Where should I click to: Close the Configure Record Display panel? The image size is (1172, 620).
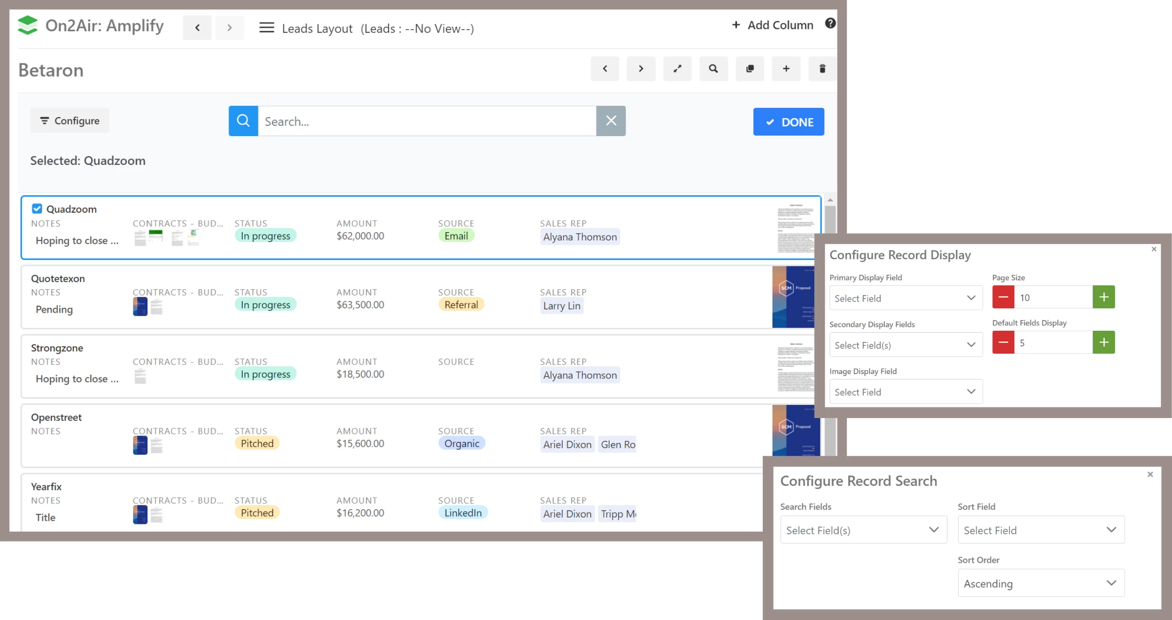[1154, 249]
